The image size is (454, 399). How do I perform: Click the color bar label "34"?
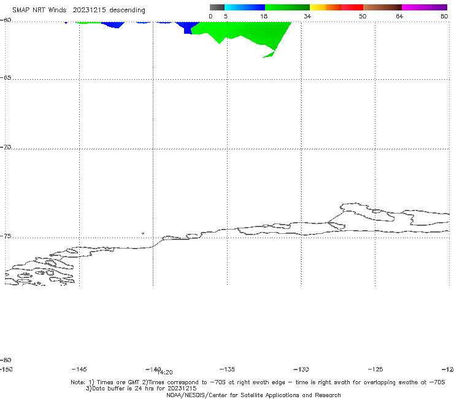click(307, 16)
